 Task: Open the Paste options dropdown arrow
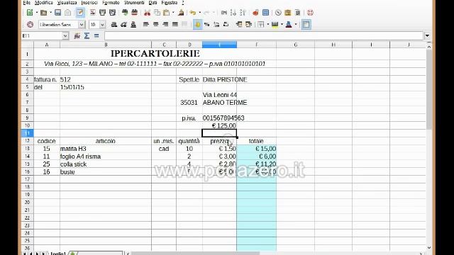173,13
